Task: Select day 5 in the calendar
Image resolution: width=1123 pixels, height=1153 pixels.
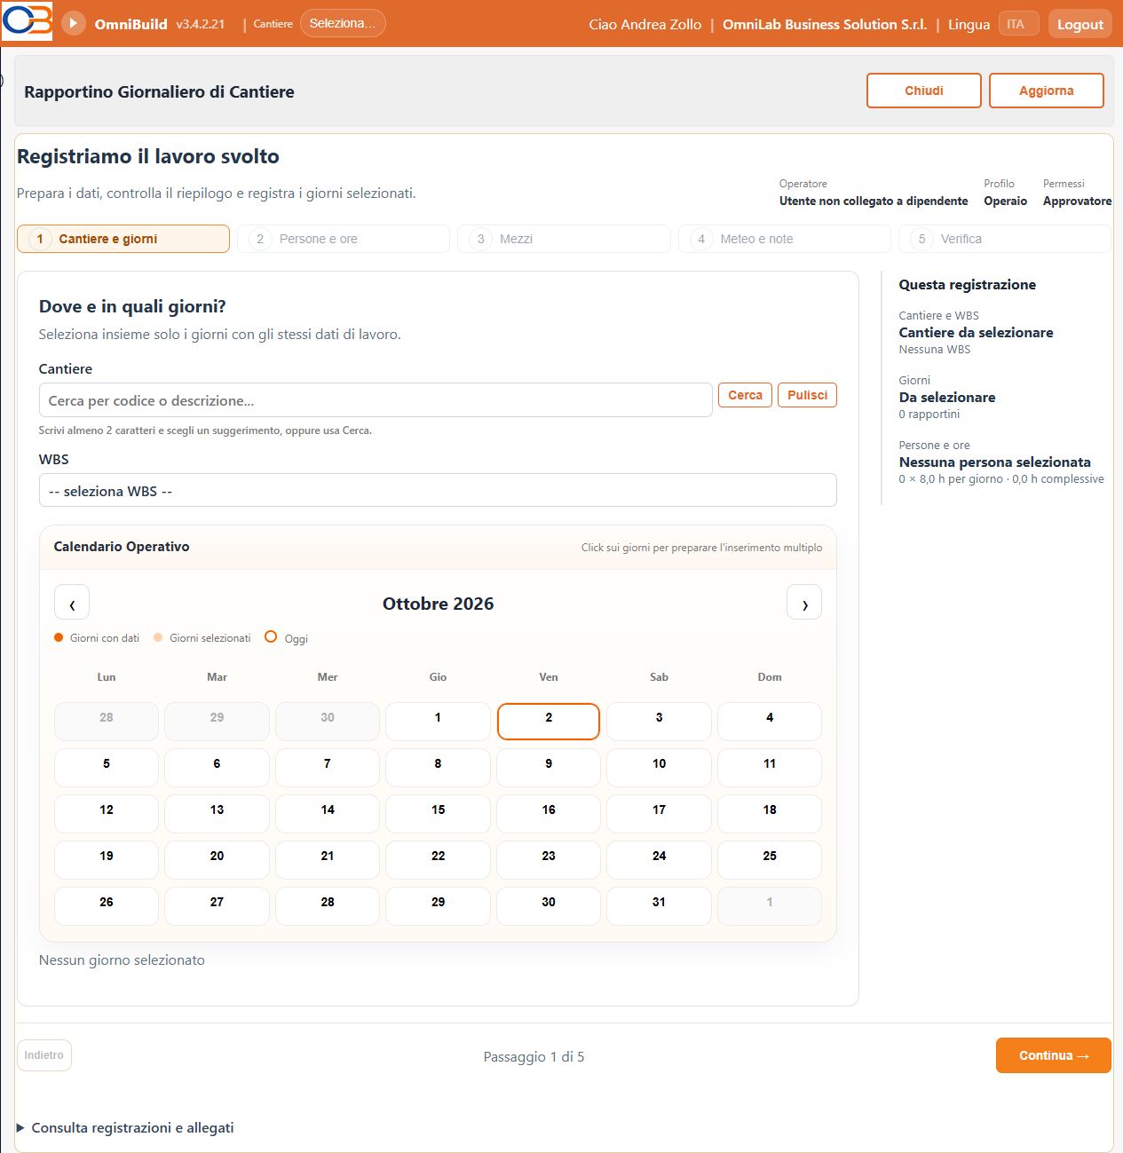Action: pos(107,767)
